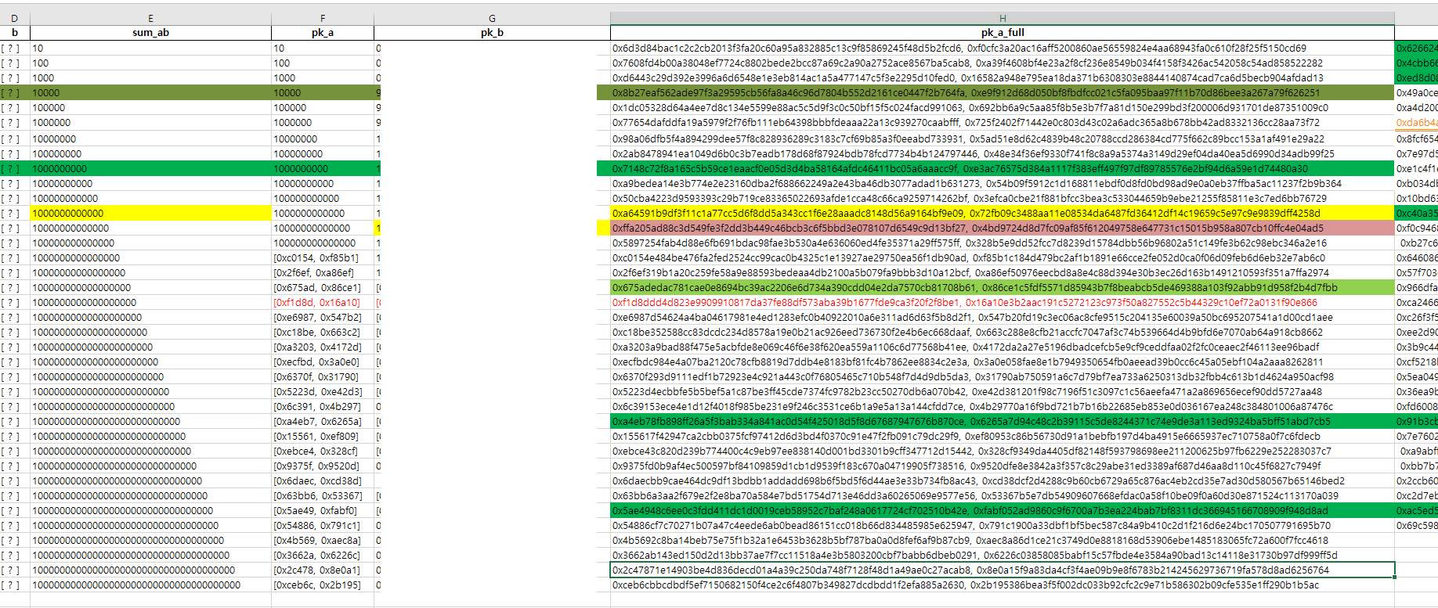The height and width of the screenshot is (608, 1438).
Task: Click pk_a cell [0xa4eb7, 0x6265a]
Action: point(323,421)
